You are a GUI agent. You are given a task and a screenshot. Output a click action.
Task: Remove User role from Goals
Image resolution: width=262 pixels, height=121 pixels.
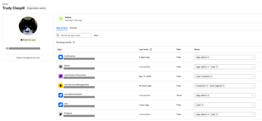tap(217, 67)
